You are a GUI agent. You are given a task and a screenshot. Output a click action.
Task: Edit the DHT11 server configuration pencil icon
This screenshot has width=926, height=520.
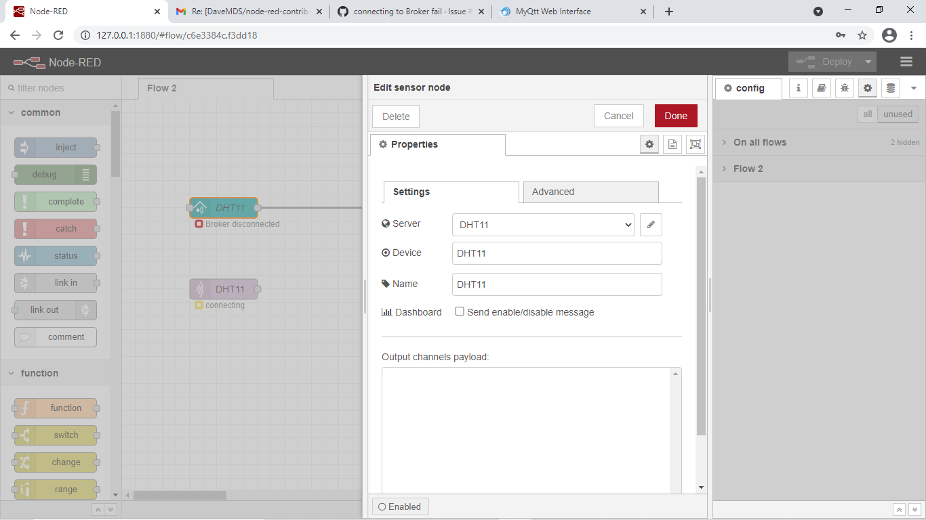tap(651, 224)
